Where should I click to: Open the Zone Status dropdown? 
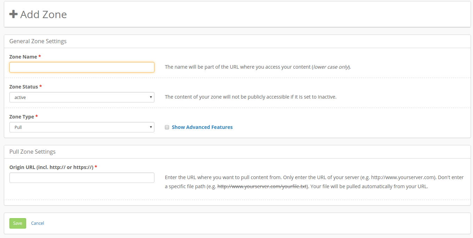(82, 97)
